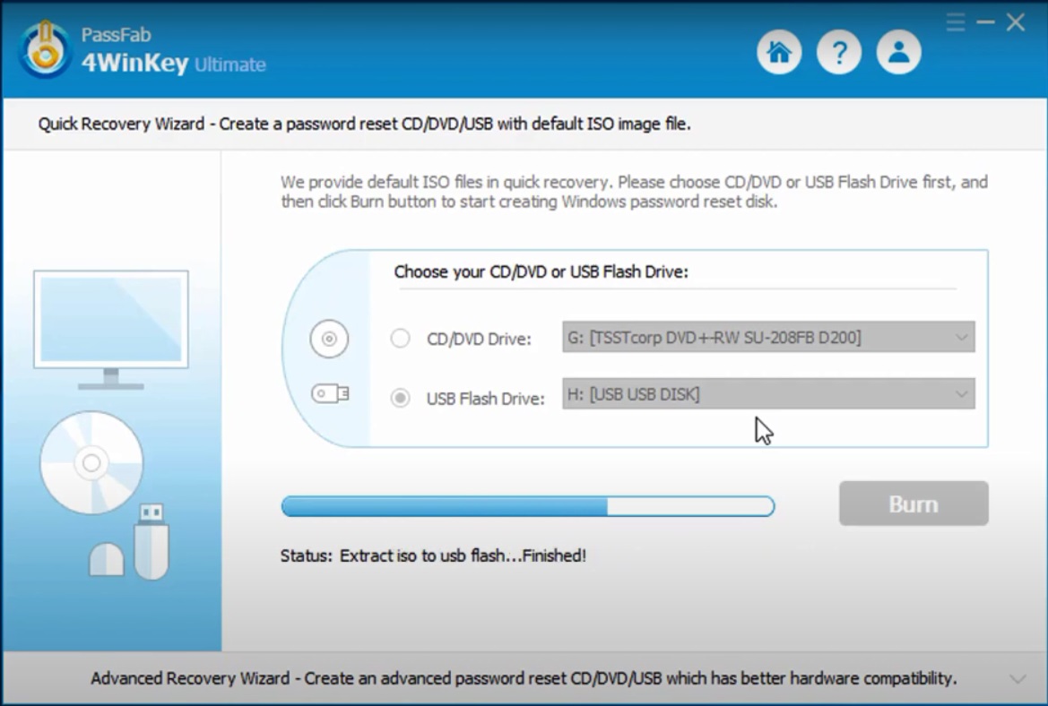Click the Burn button
The width and height of the screenshot is (1048, 706).
tap(913, 503)
